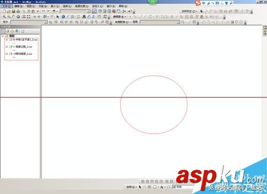Toggle visibility of first _line layer
The height and width of the screenshot is (194, 267).
click(x=11, y=39)
